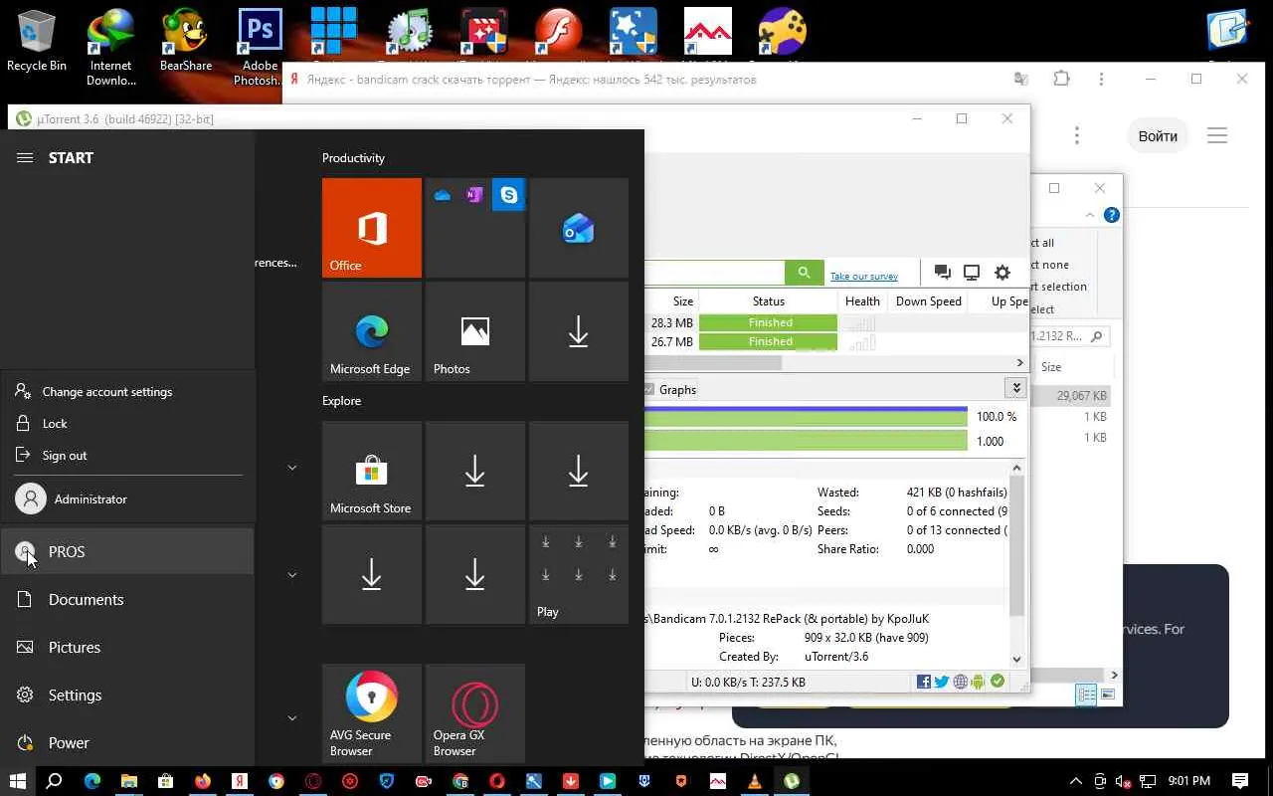Sort uTorrent list by Health column

(x=862, y=301)
